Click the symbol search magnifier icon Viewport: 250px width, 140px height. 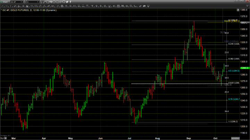[x=24, y=2]
